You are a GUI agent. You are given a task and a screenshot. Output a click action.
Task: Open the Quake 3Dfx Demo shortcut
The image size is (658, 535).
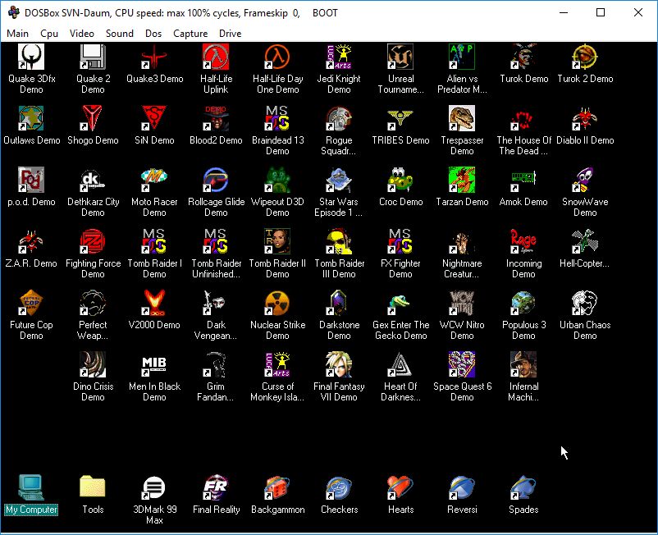pos(31,58)
